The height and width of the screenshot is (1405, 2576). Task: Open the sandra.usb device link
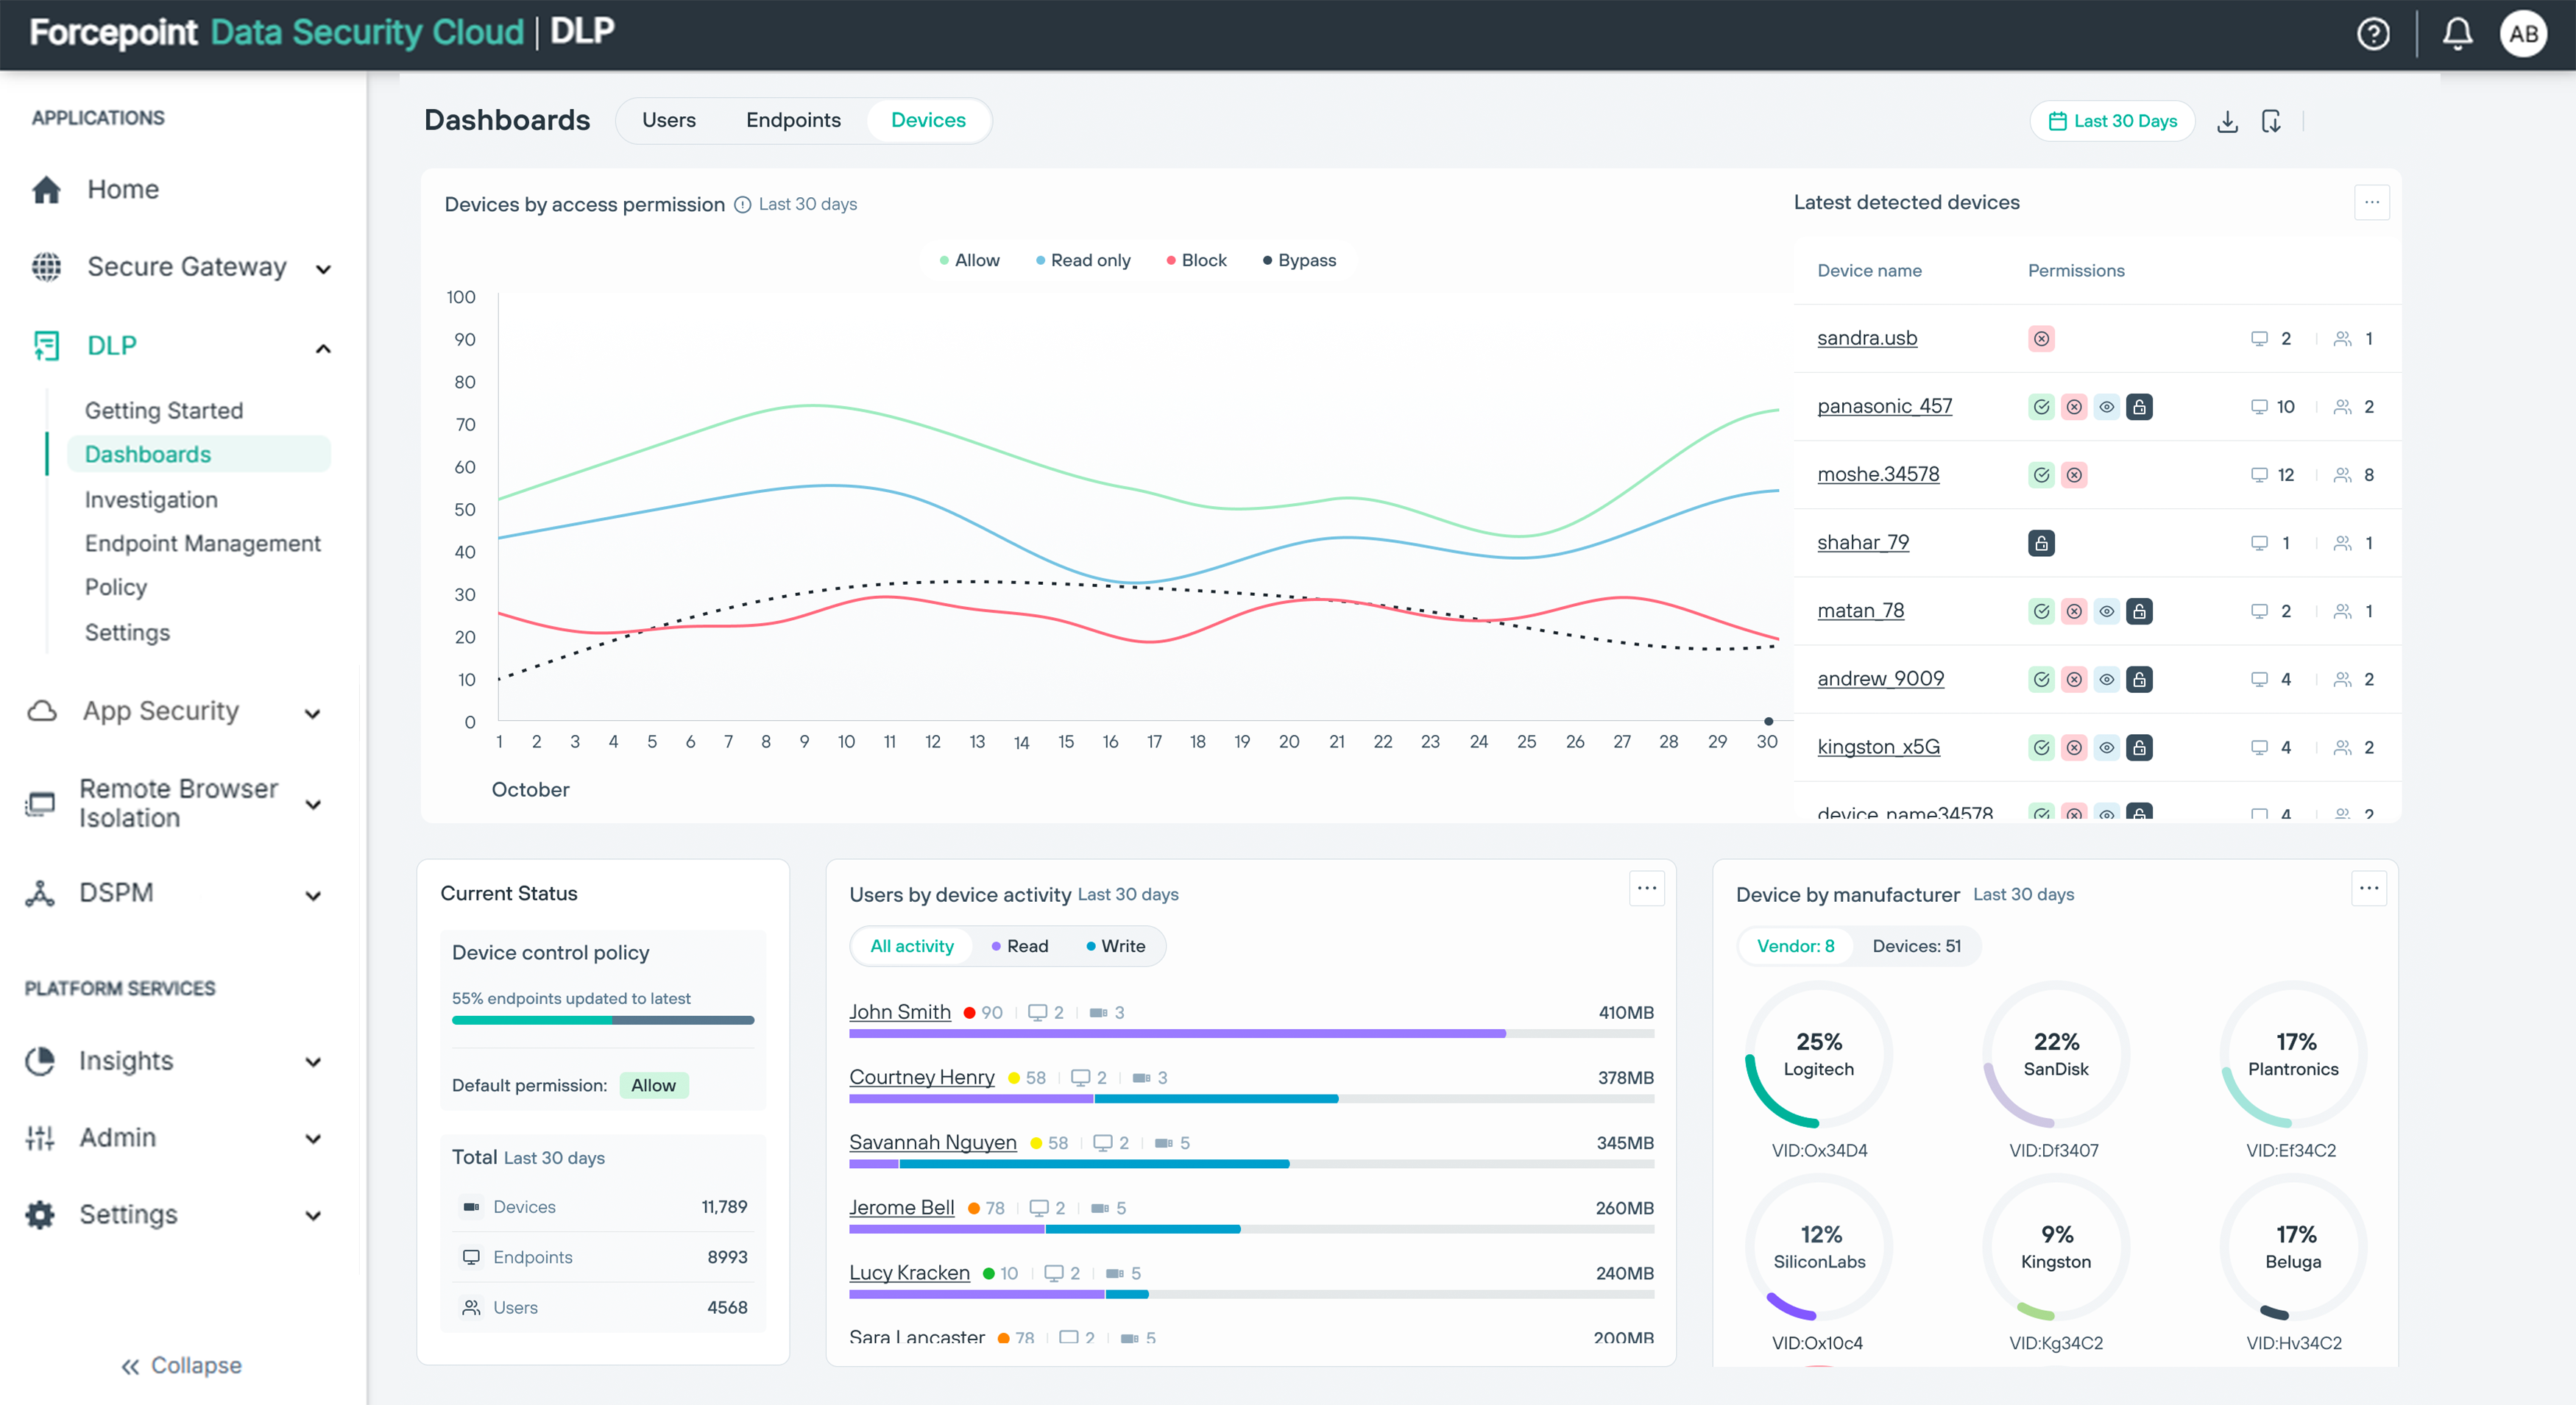pyautogui.click(x=1867, y=338)
